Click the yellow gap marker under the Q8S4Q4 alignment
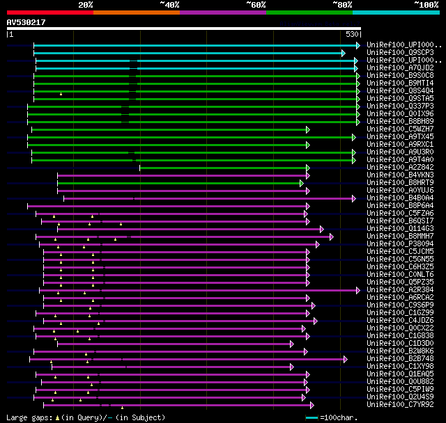This screenshot has width=446, height=423. 61,94
